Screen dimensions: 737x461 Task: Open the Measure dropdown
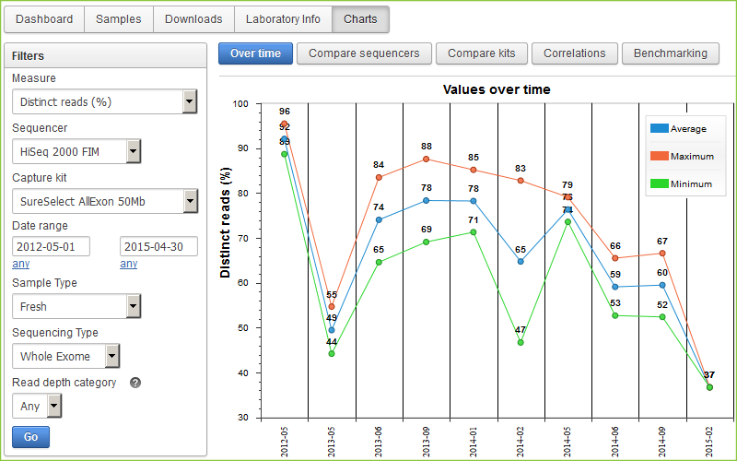[104, 101]
